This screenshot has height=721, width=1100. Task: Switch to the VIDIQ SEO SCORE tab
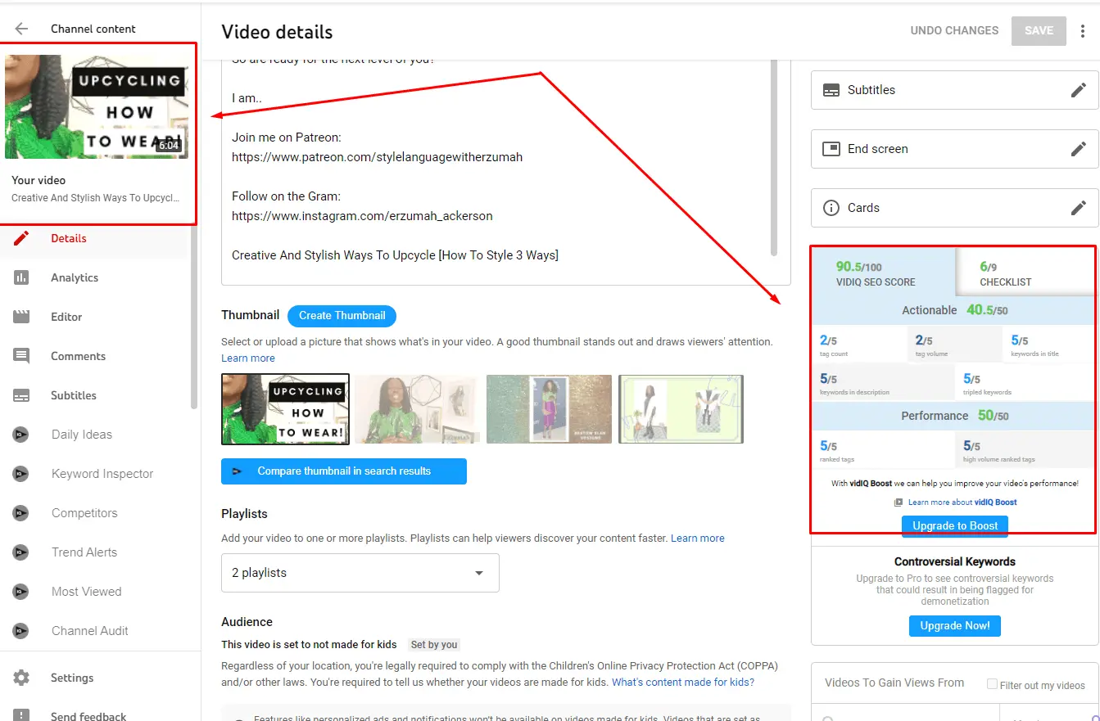coord(883,273)
